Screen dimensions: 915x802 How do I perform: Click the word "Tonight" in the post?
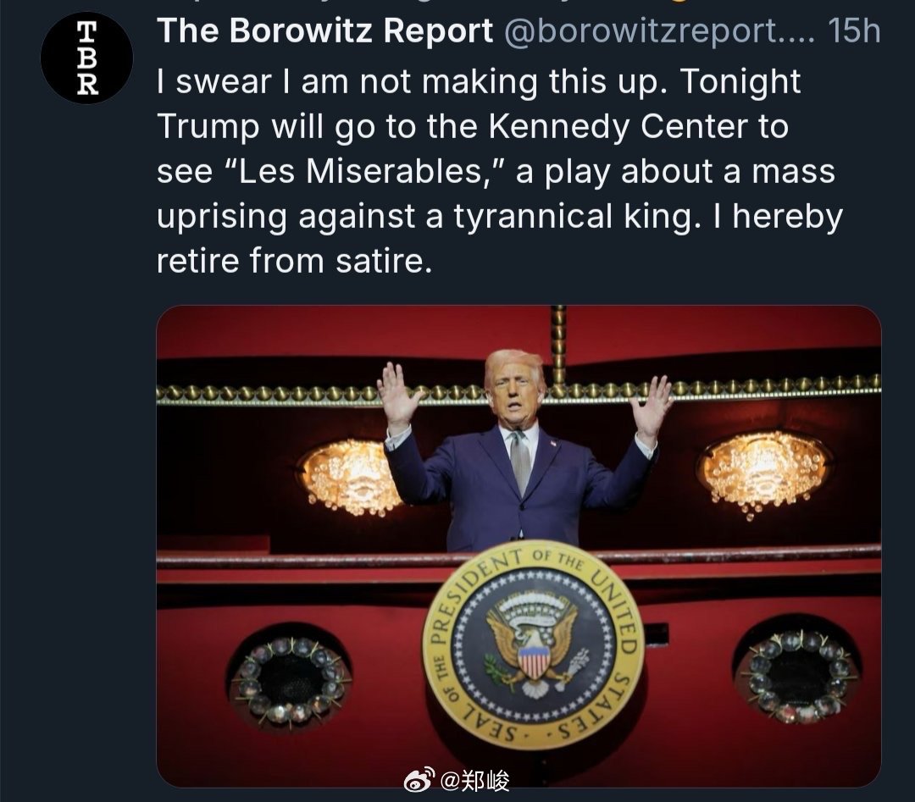[x=740, y=81]
